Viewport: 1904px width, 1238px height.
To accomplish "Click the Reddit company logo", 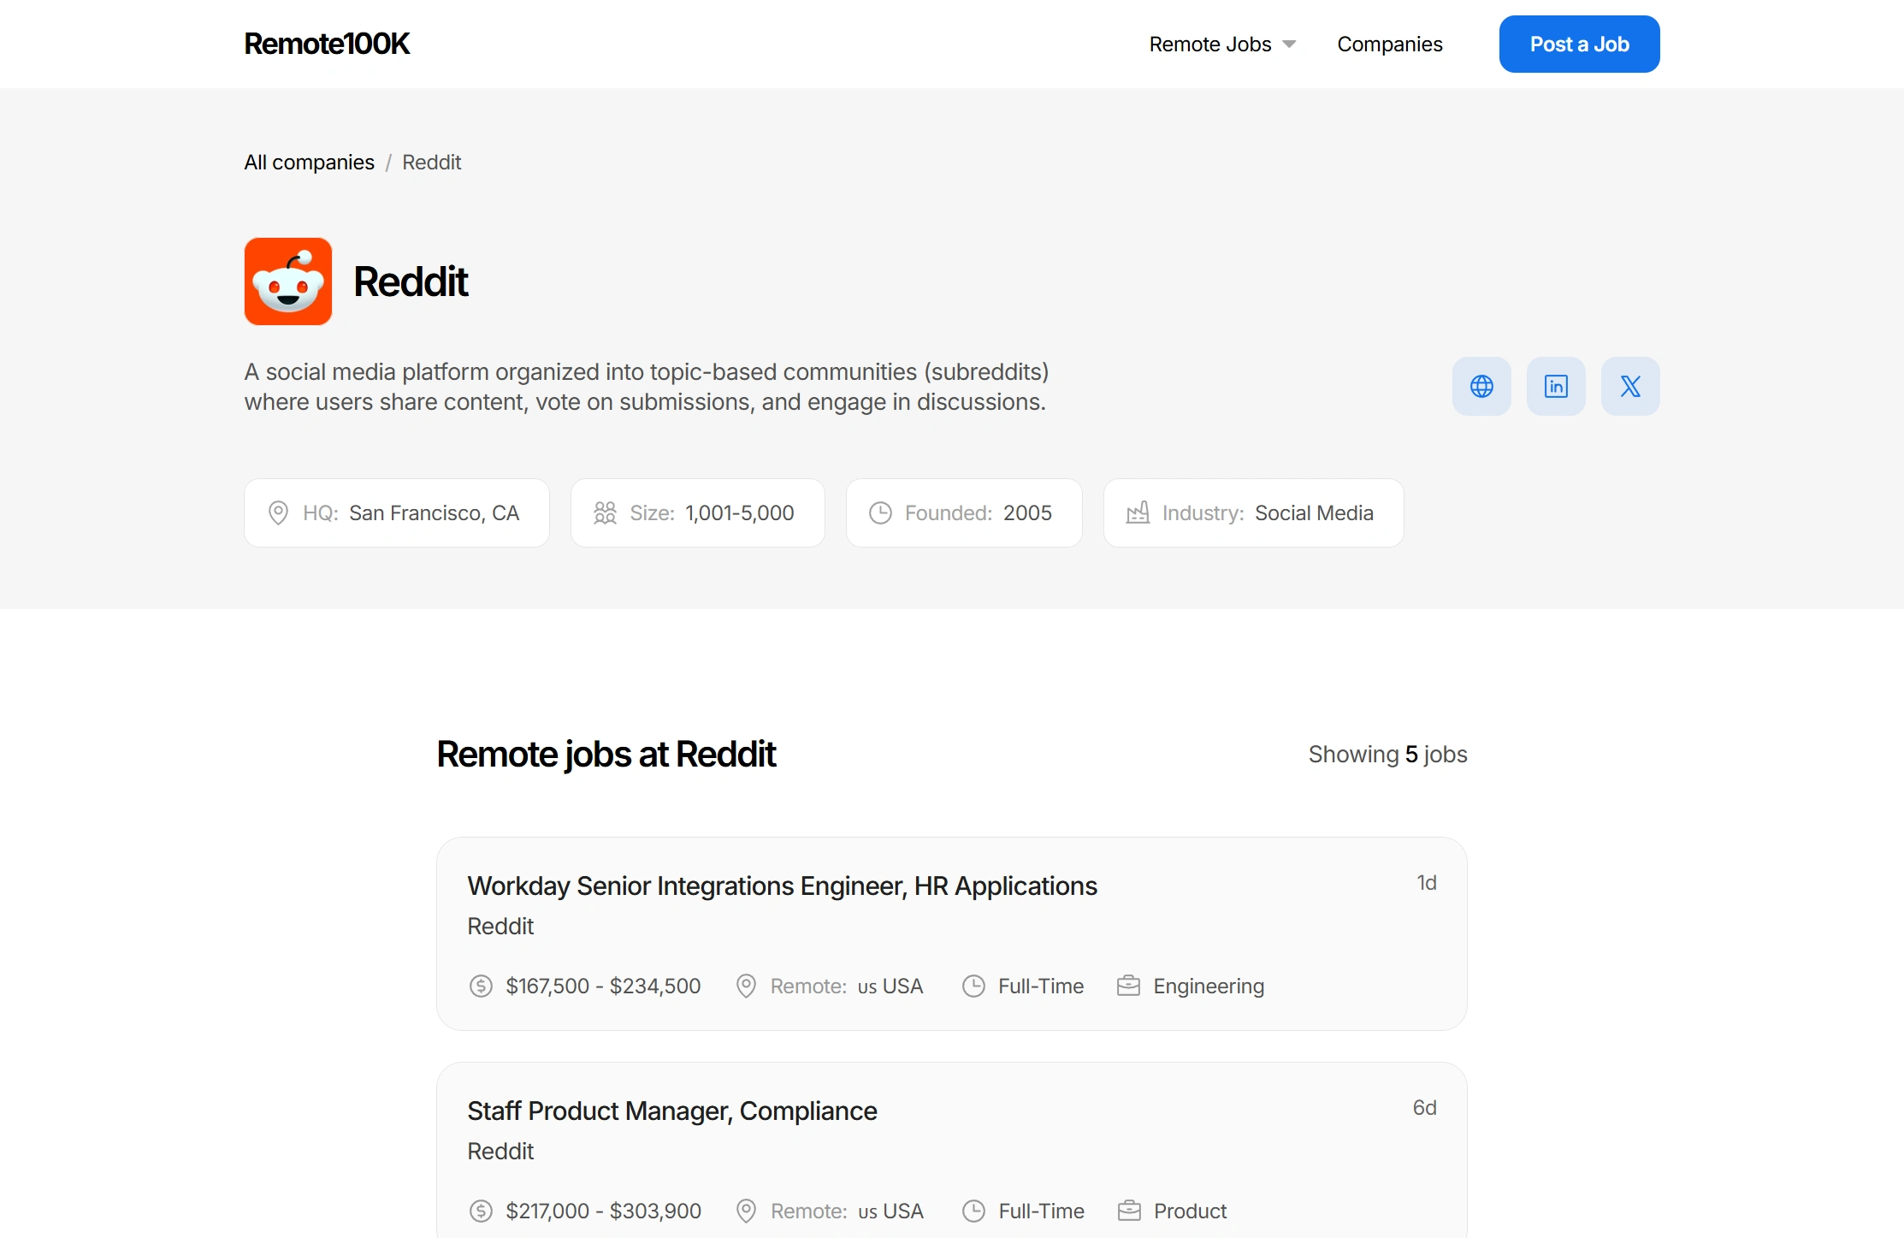I will click(288, 281).
